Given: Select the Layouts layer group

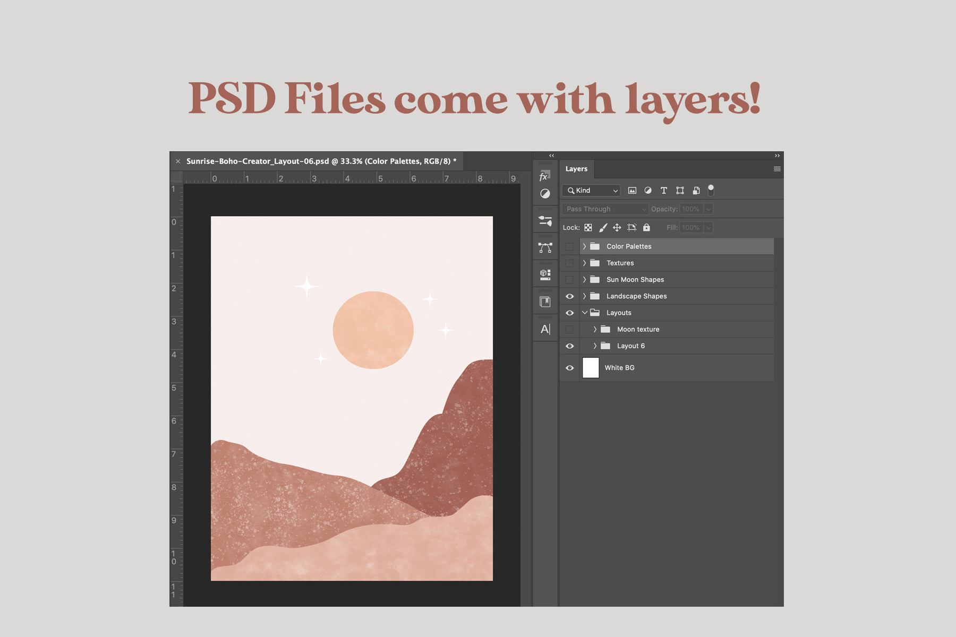Looking at the screenshot, I should click(677, 313).
